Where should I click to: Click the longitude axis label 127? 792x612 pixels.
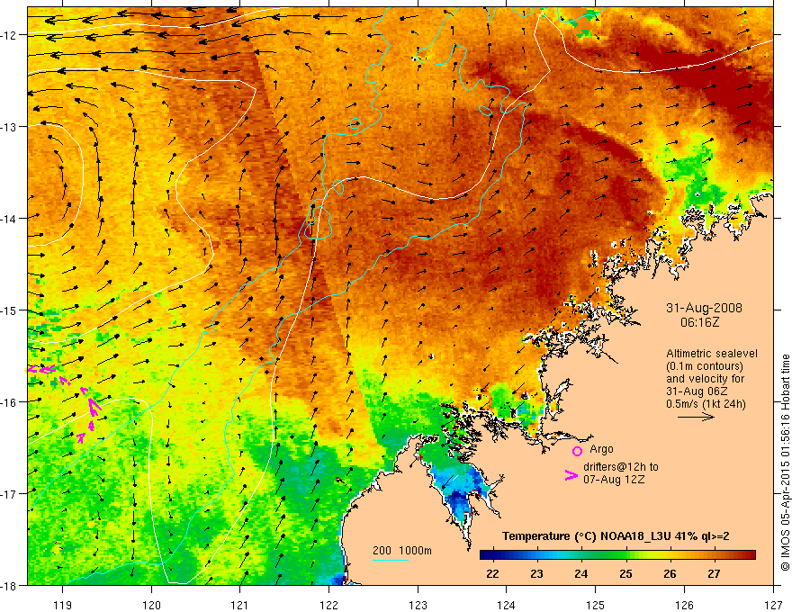click(773, 605)
